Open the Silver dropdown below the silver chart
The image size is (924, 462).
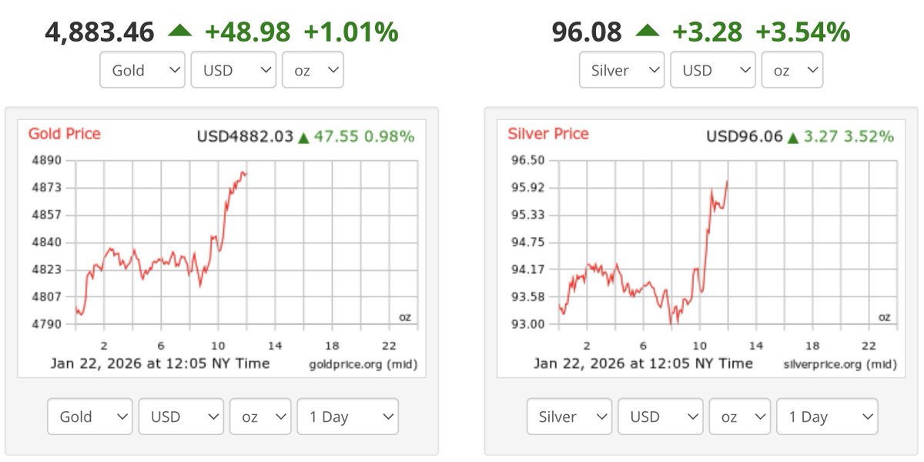(x=570, y=417)
